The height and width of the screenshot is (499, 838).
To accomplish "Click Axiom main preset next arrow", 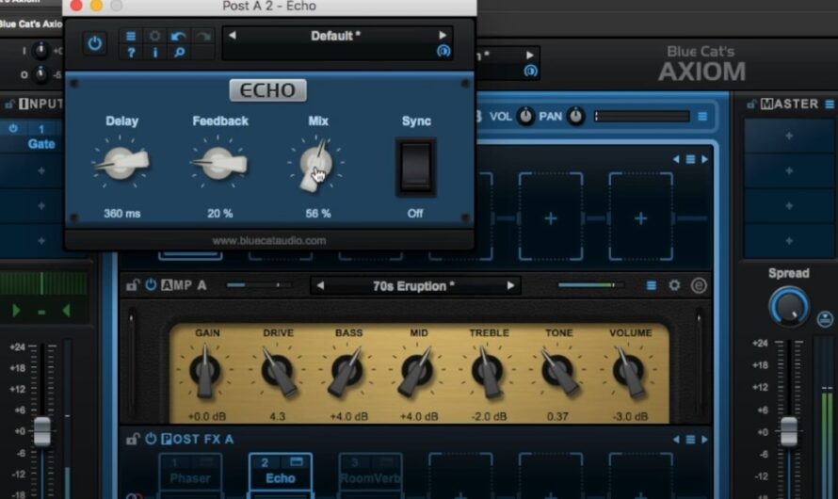I will point(529,55).
